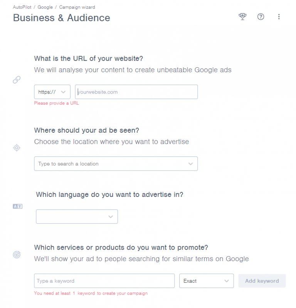Click the keyword dartboard target icon
This screenshot has height=308, width=296.
pos(17,255)
